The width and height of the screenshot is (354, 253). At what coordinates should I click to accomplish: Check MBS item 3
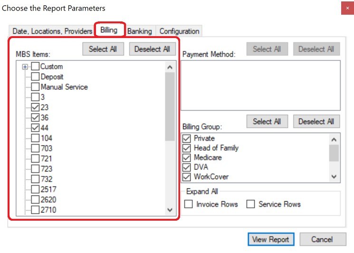tap(35, 97)
